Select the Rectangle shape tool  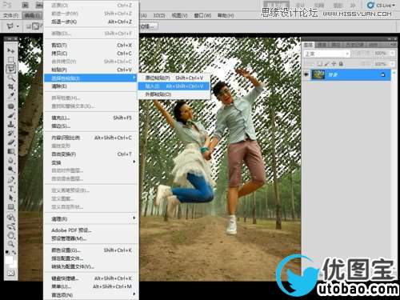tap(11, 207)
